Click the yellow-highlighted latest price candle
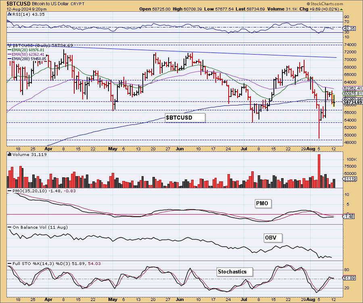 (334, 100)
